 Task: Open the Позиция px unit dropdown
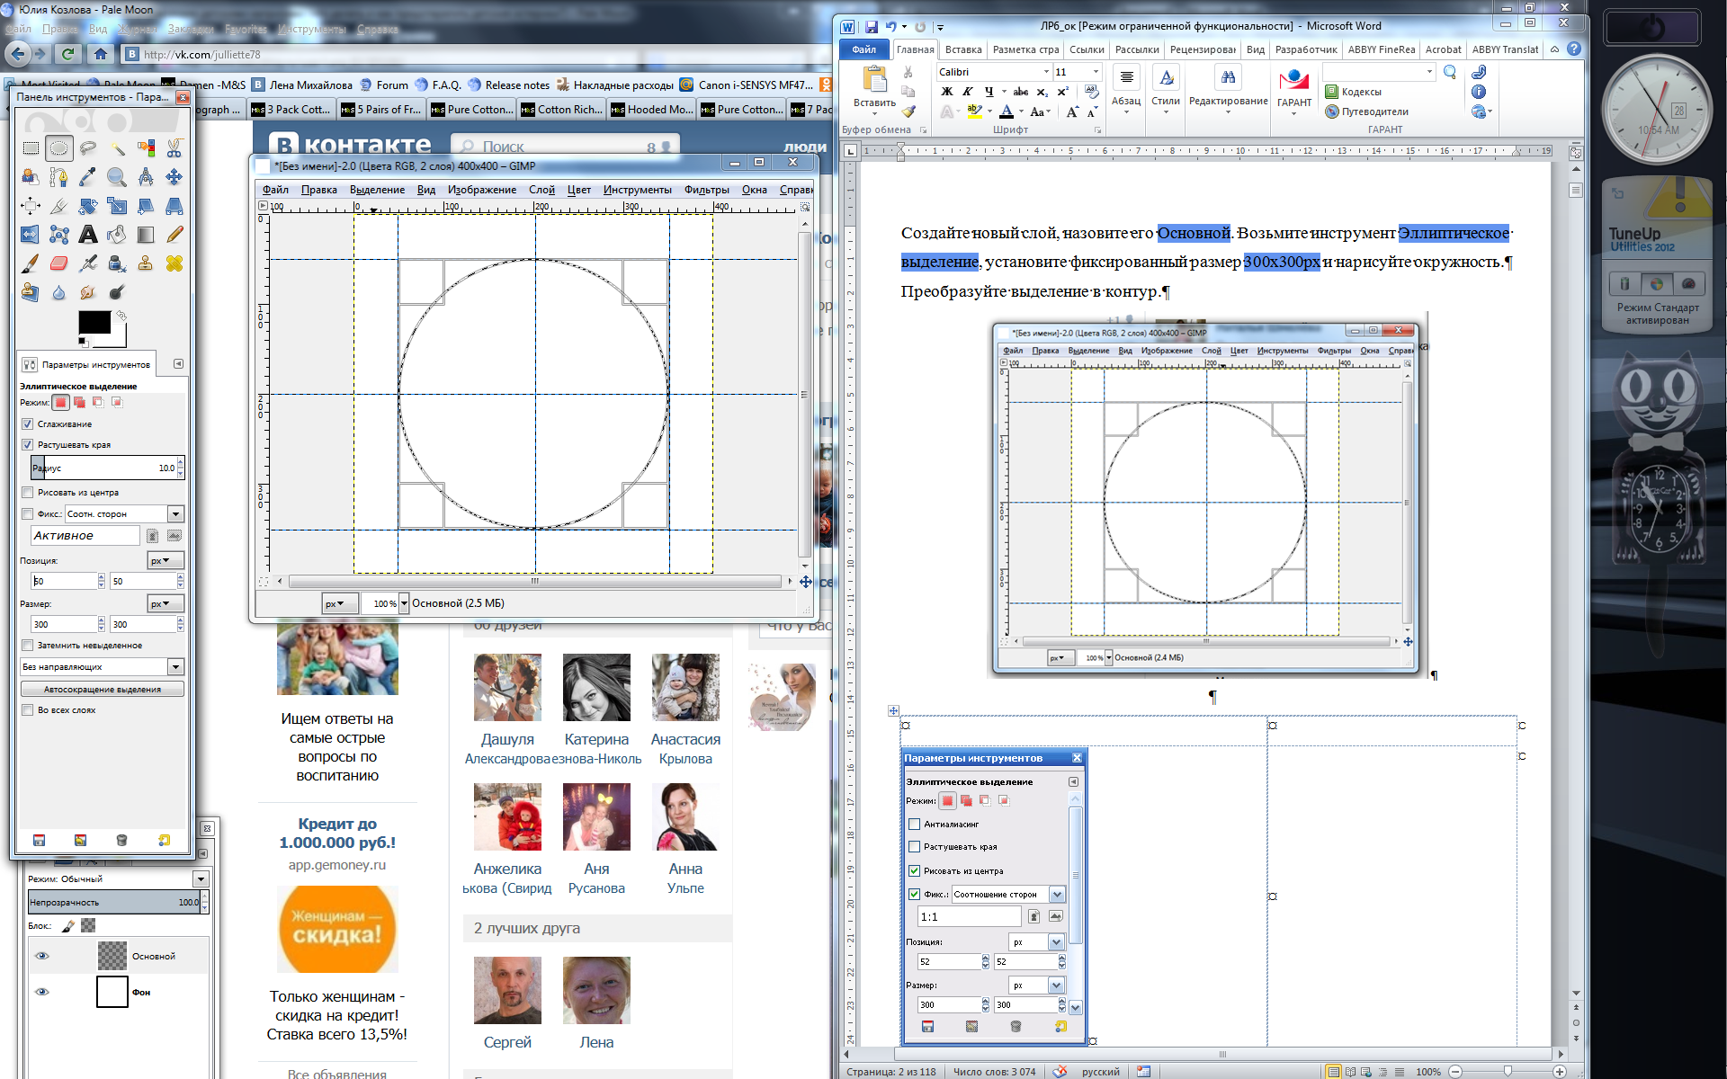click(166, 560)
